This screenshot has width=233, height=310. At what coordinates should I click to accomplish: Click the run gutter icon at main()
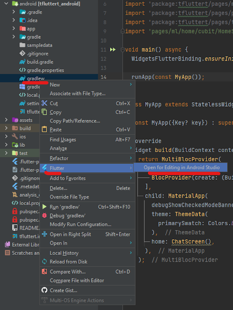(x=113, y=49)
